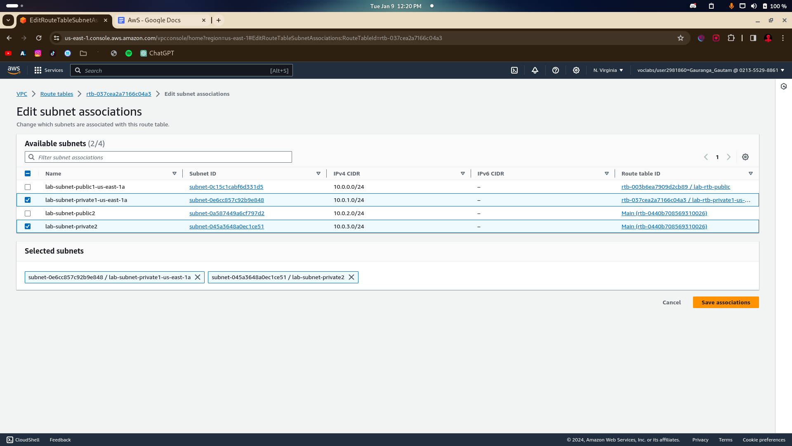This screenshot has width=792, height=446.
Task: Open the notifications bell icon
Action: pos(535,70)
